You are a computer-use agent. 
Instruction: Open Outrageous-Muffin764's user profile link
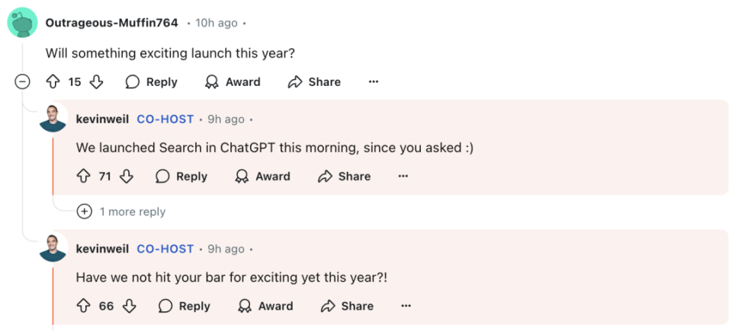tap(111, 23)
